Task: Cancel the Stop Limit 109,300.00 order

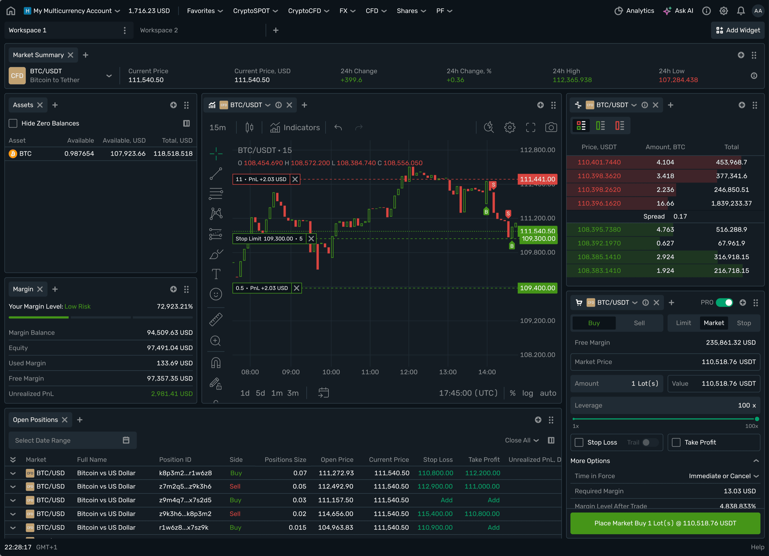Action: coord(311,239)
